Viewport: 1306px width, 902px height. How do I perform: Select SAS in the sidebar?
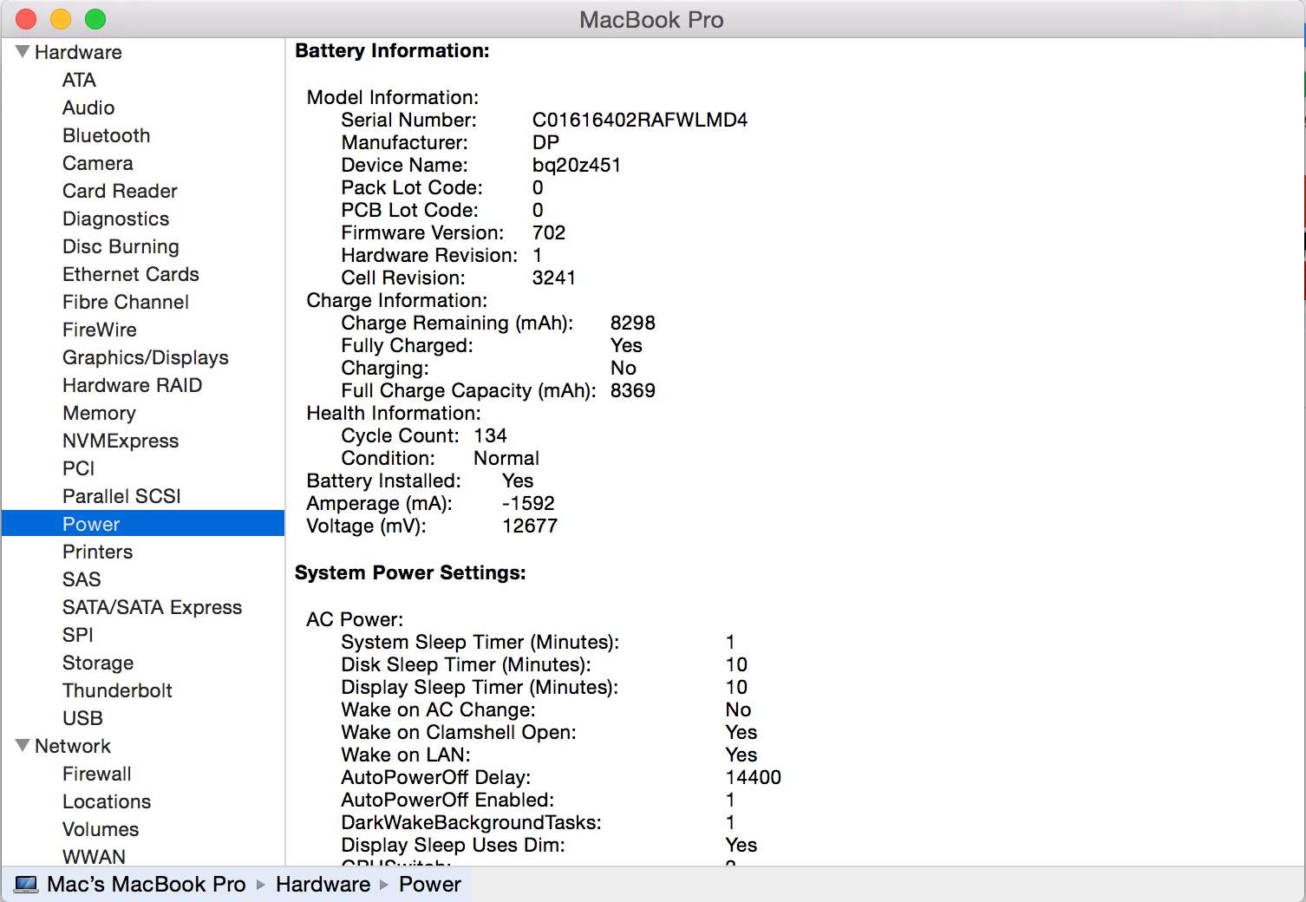82,579
